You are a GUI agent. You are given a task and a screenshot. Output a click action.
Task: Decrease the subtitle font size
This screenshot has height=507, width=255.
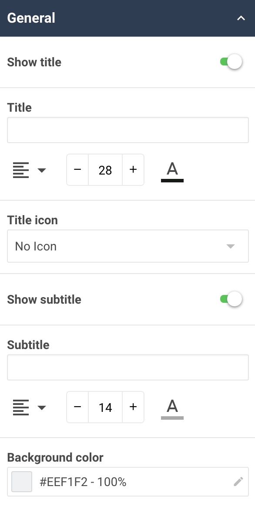pyautogui.click(x=77, y=407)
